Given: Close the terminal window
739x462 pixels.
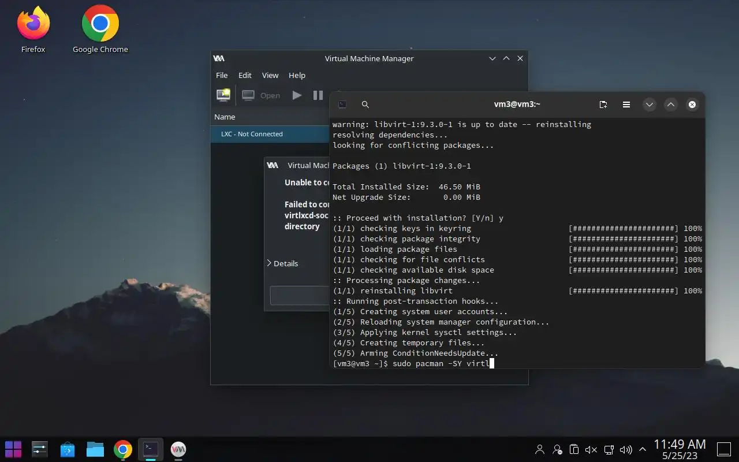Looking at the screenshot, I should (x=692, y=105).
